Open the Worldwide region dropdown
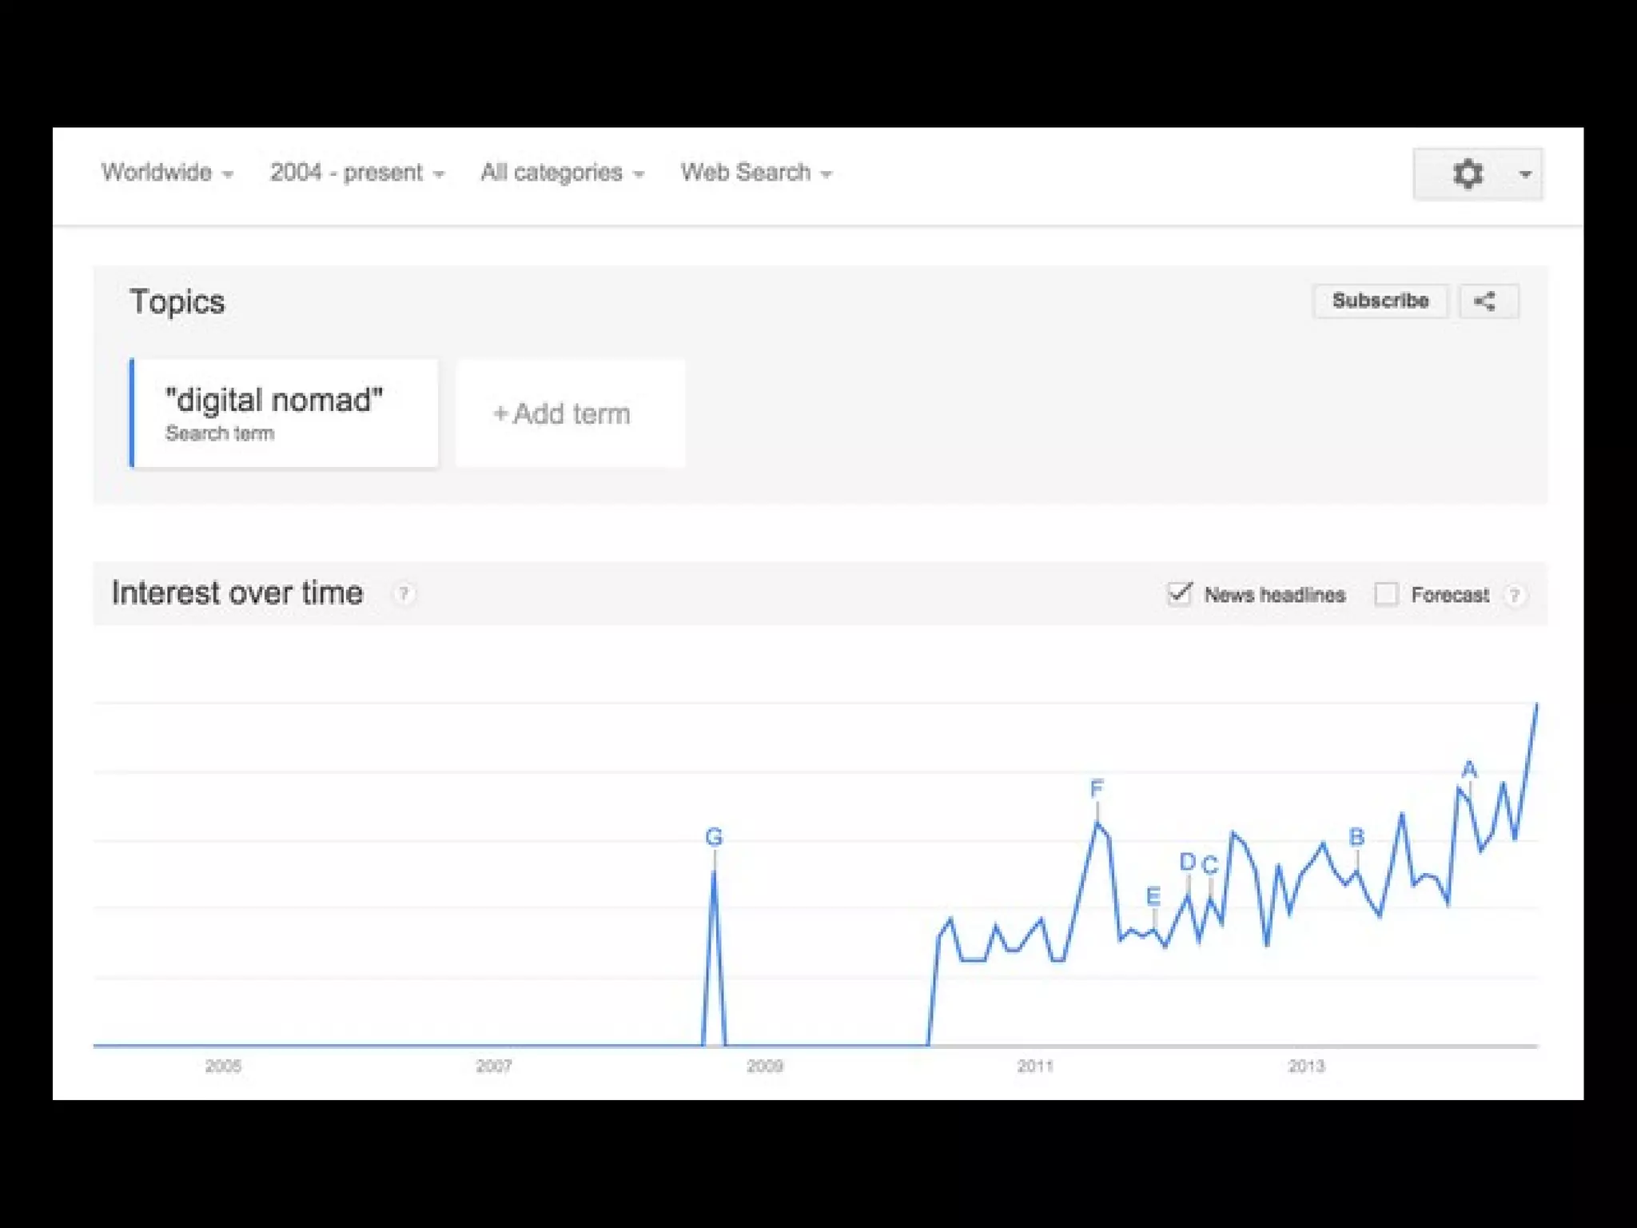The height and width of the screenshot is (1228, 1637). (x=166, y=173)
